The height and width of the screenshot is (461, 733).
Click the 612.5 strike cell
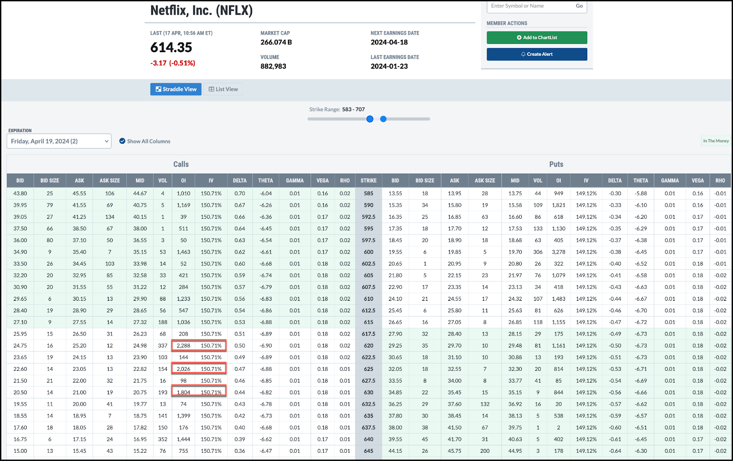coord(368,310)
